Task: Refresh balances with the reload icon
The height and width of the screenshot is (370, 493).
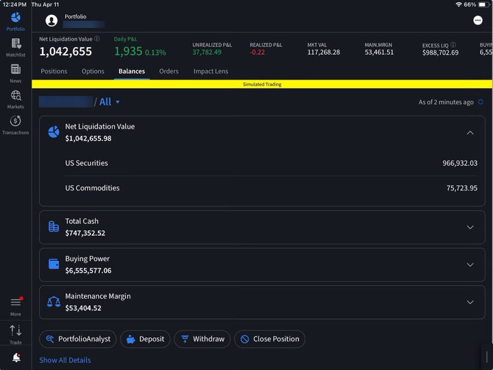Action: pos(480,102)
